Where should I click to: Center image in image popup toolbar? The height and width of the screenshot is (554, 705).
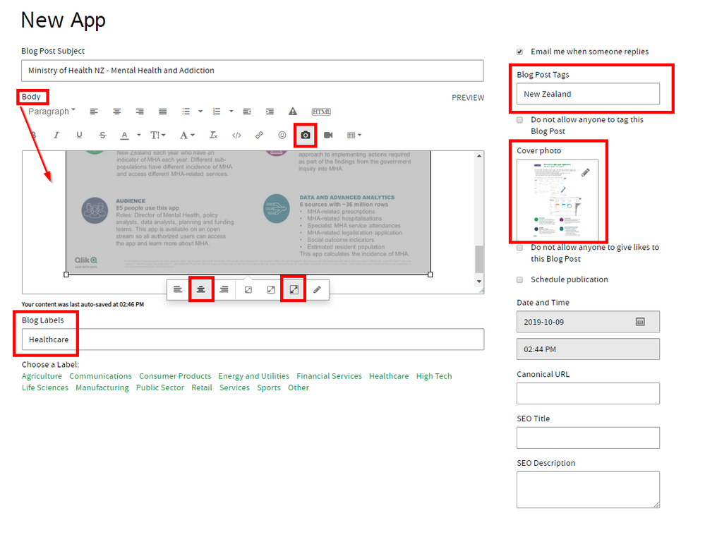coord(201,289)
